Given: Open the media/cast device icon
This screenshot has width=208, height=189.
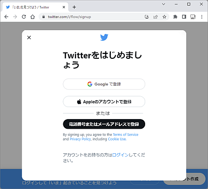Looking at the screenshot, I should (x=193, y=17).
